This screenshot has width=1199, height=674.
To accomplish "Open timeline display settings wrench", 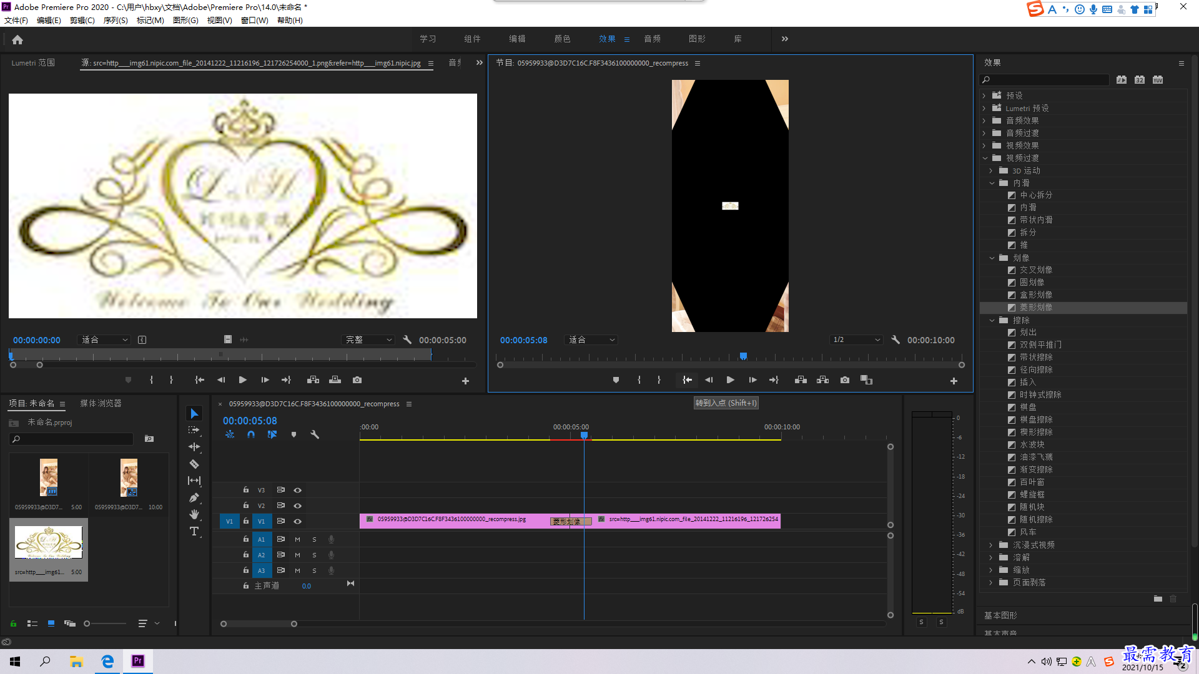I will (x=315, y=434).
